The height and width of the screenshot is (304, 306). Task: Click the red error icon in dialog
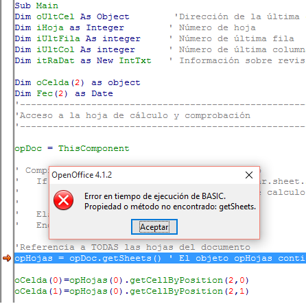pos(64,200)
